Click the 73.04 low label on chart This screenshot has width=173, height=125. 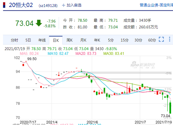(165, 116)
